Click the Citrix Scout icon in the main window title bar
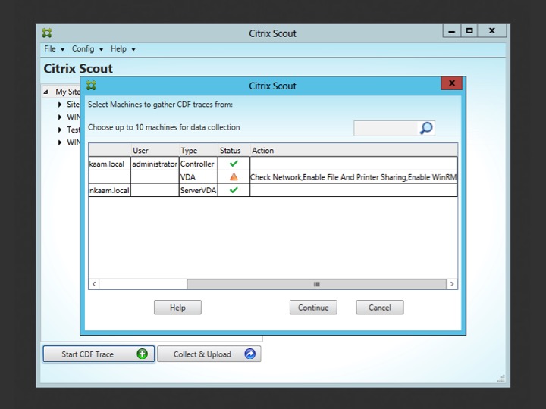Viewport: 546px width, 409px height. click(47, 33)
